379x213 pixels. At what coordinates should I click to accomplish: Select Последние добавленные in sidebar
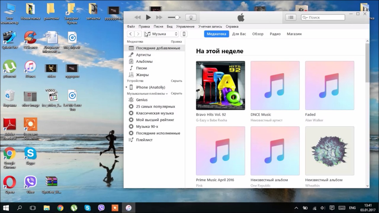tap(154, 48)
